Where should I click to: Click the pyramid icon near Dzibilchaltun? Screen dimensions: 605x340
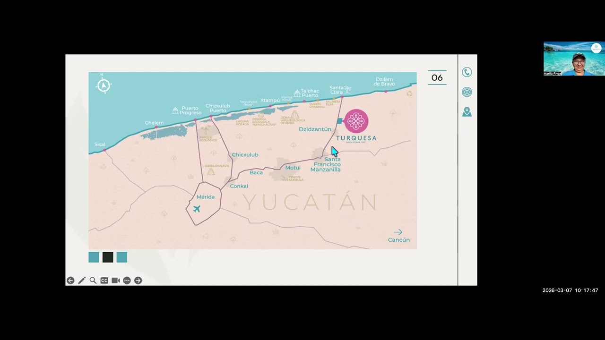(211, 172)
